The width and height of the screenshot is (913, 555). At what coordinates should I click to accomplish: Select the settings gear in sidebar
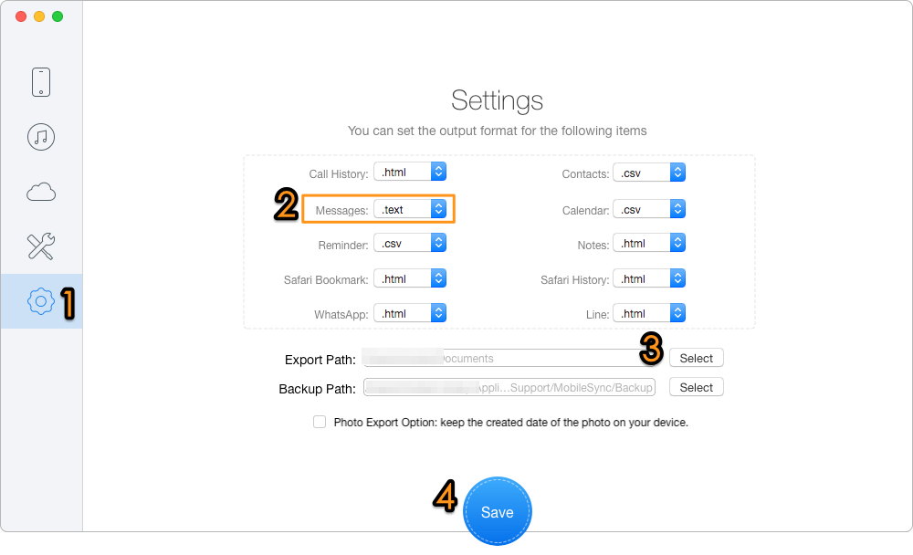tap(41, 301)
